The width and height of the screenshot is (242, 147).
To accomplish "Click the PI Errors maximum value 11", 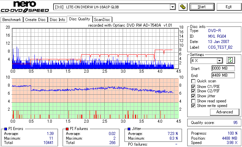I will tap(51, 138).
